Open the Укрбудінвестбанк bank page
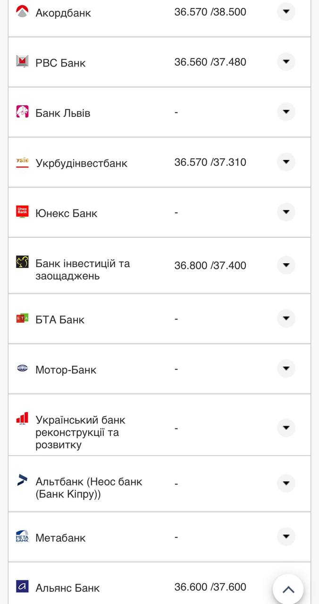 [x=81, y=163]
